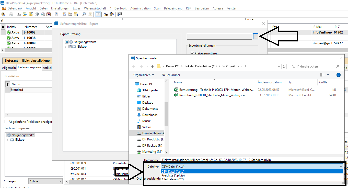
Task: Click the refresh icon beside the path bar
Action: (284, 67)
